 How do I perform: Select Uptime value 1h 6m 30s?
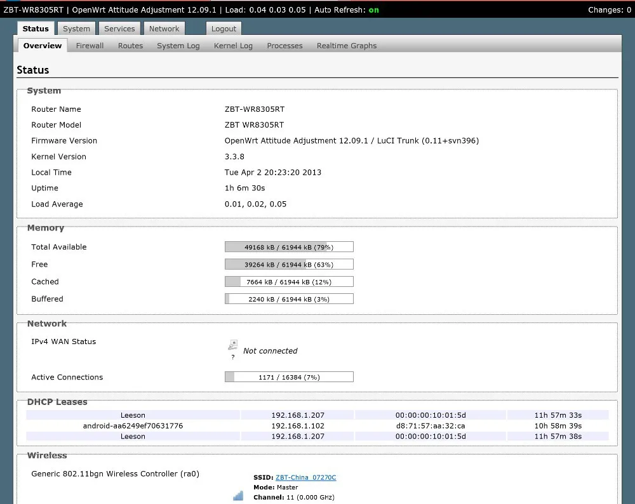click(244, 189)
